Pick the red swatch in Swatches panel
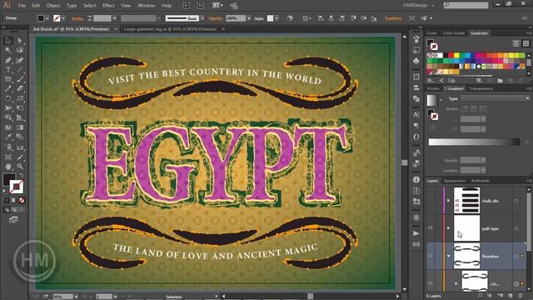This screenshot has width=533, height=300. tap(451, 56)
